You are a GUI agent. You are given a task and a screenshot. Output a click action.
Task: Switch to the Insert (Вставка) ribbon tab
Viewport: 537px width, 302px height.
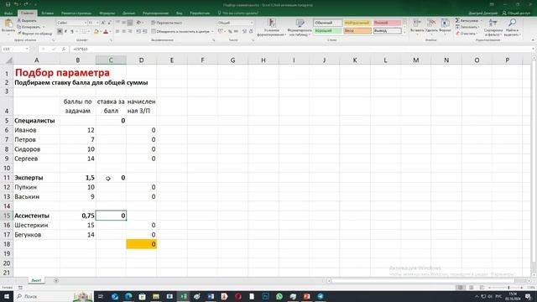point(47,13)
